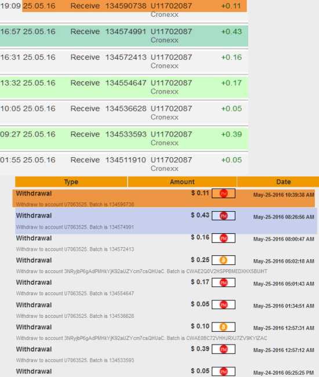Click Bitcoin icon beside $0.25 withdrawal
The width and height of the screenshot is (319, 377).
[x=223, y=260]
